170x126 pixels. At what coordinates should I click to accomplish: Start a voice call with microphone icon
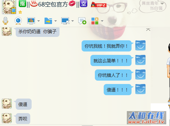5,21
